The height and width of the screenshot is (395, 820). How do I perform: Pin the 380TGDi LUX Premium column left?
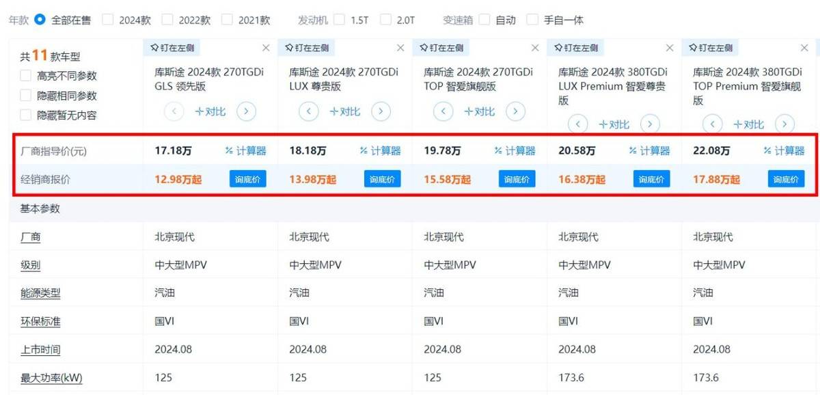tap(577, 48)
